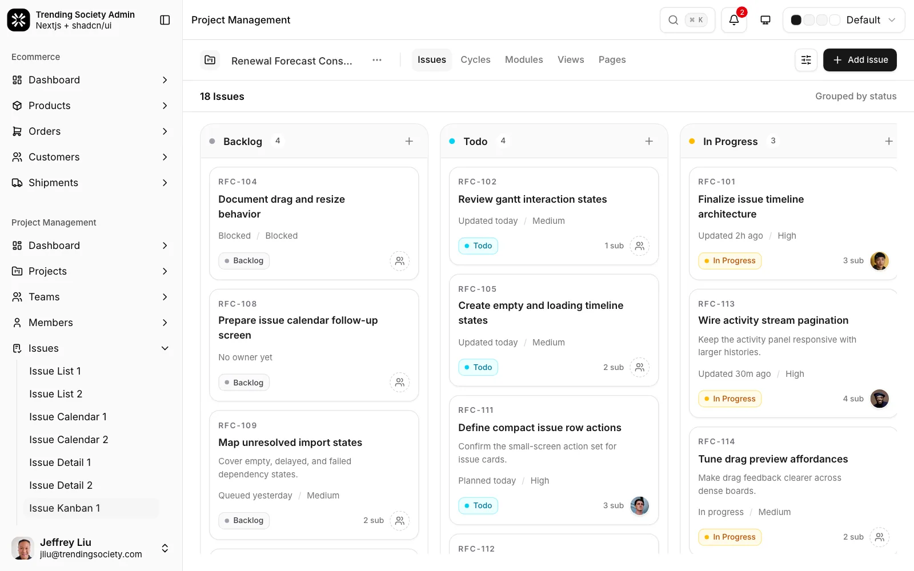The height and width of the screenshot is (571, 914).
Task: Expand Teams sidebar menu
Action: [91, 297]
